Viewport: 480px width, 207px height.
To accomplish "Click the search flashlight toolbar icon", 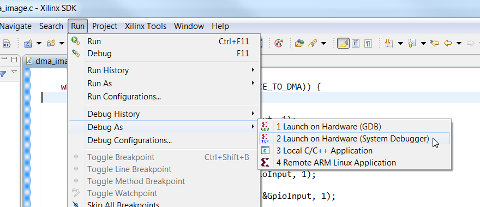I will 312,44.
